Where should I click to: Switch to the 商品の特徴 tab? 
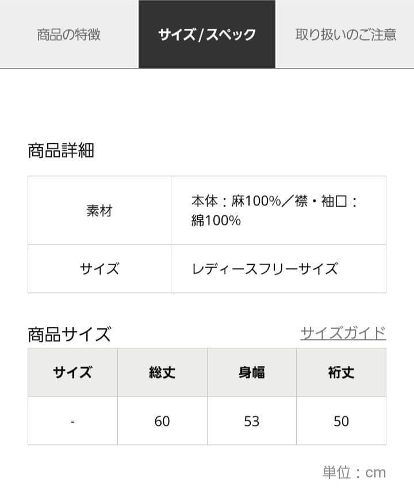pos(69,35)
